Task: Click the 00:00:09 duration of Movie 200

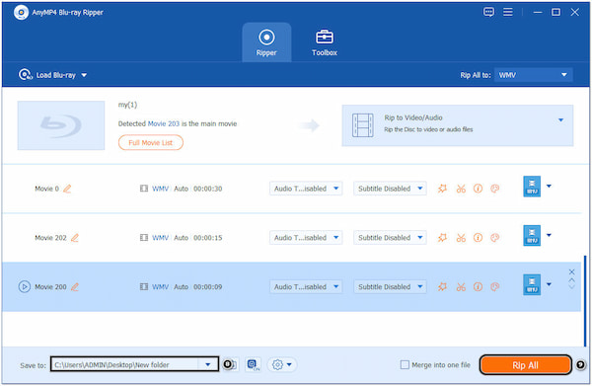Action: point(207,286)
